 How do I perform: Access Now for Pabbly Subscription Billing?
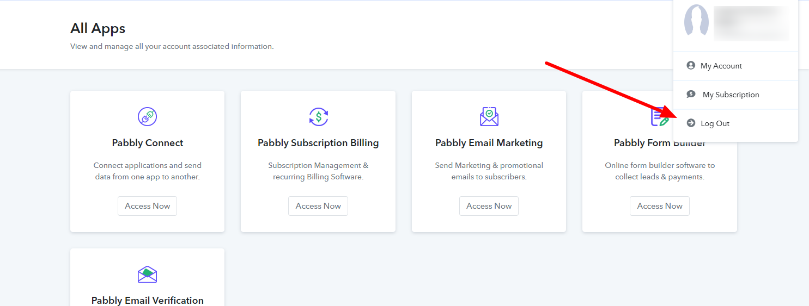[x=318, y=206]
